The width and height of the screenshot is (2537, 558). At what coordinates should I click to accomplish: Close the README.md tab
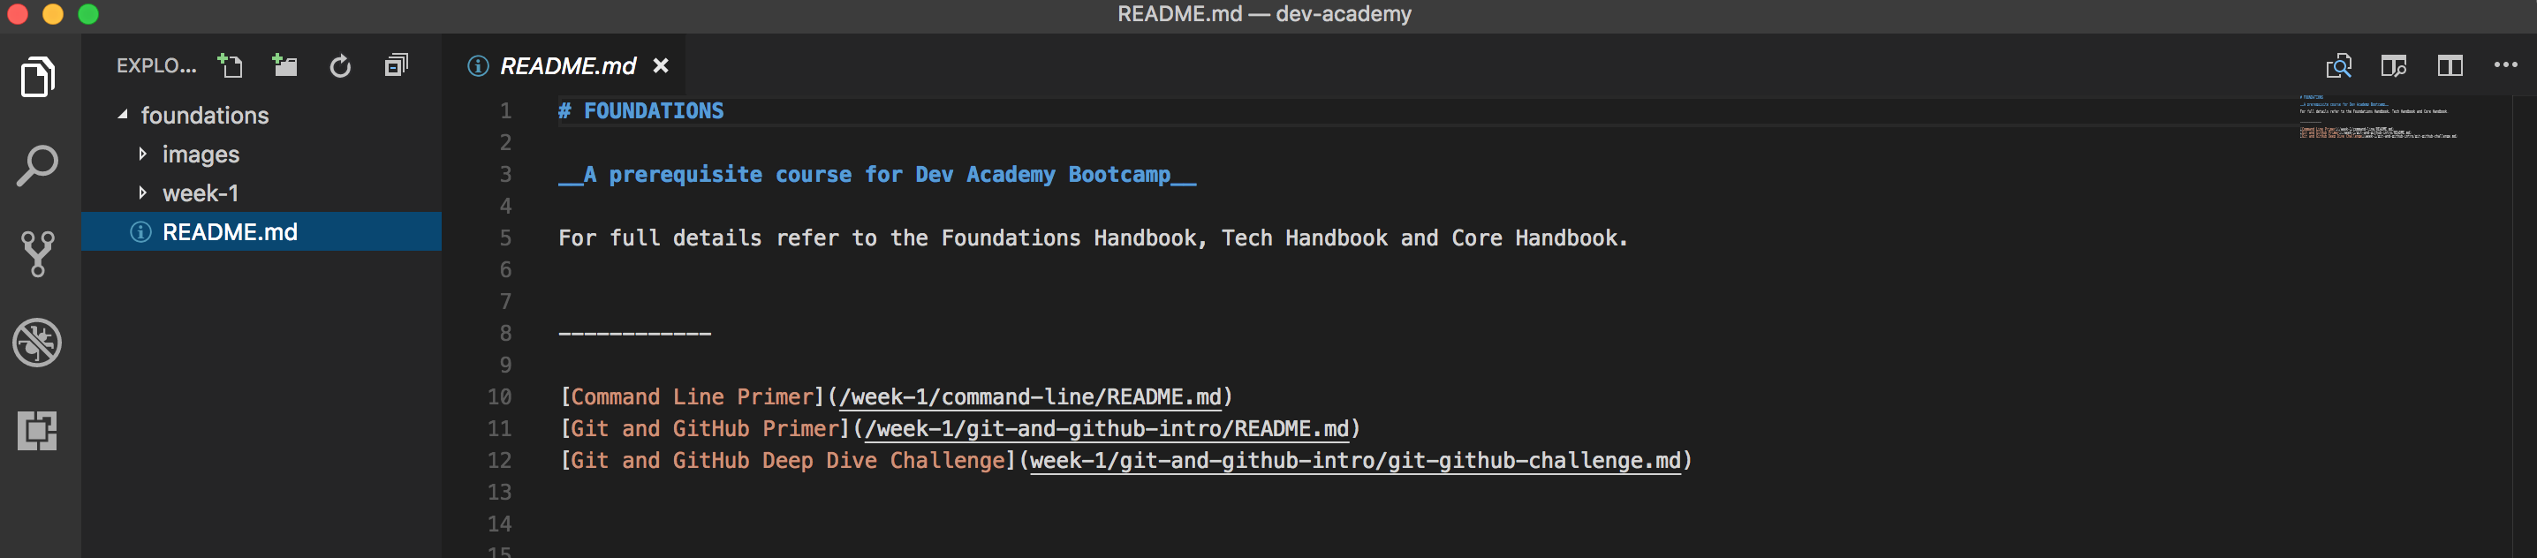[x=661, y=66]
